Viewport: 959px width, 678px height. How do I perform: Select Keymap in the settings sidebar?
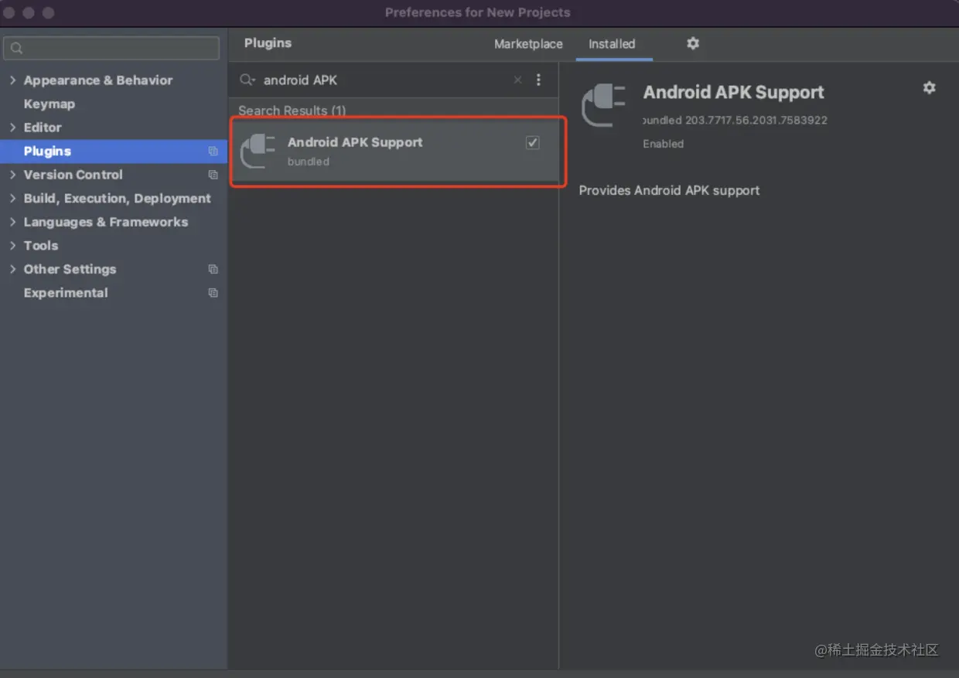pyautogui.click(x=49, y=104)
